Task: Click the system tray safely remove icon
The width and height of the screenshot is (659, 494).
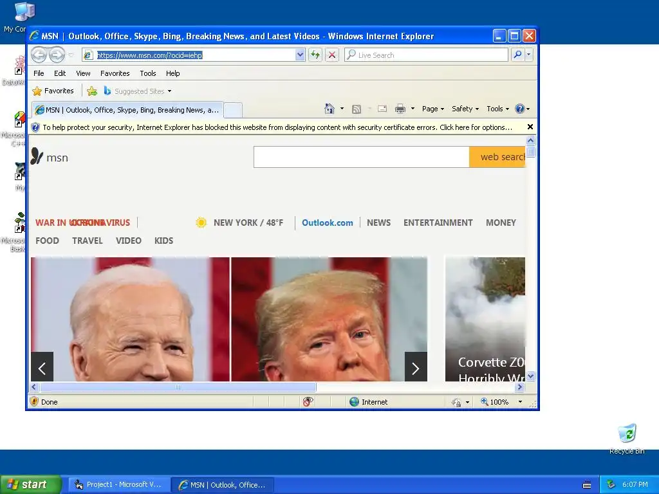Action: (611, 484)
